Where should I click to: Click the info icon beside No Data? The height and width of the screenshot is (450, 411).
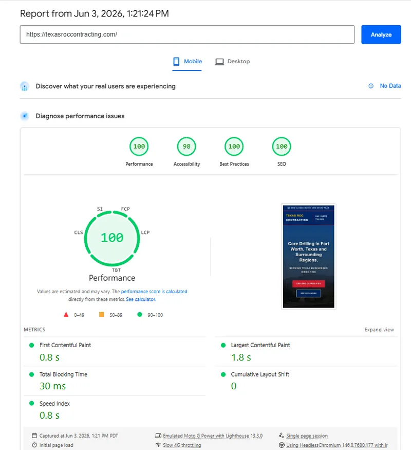click(371, 86)
